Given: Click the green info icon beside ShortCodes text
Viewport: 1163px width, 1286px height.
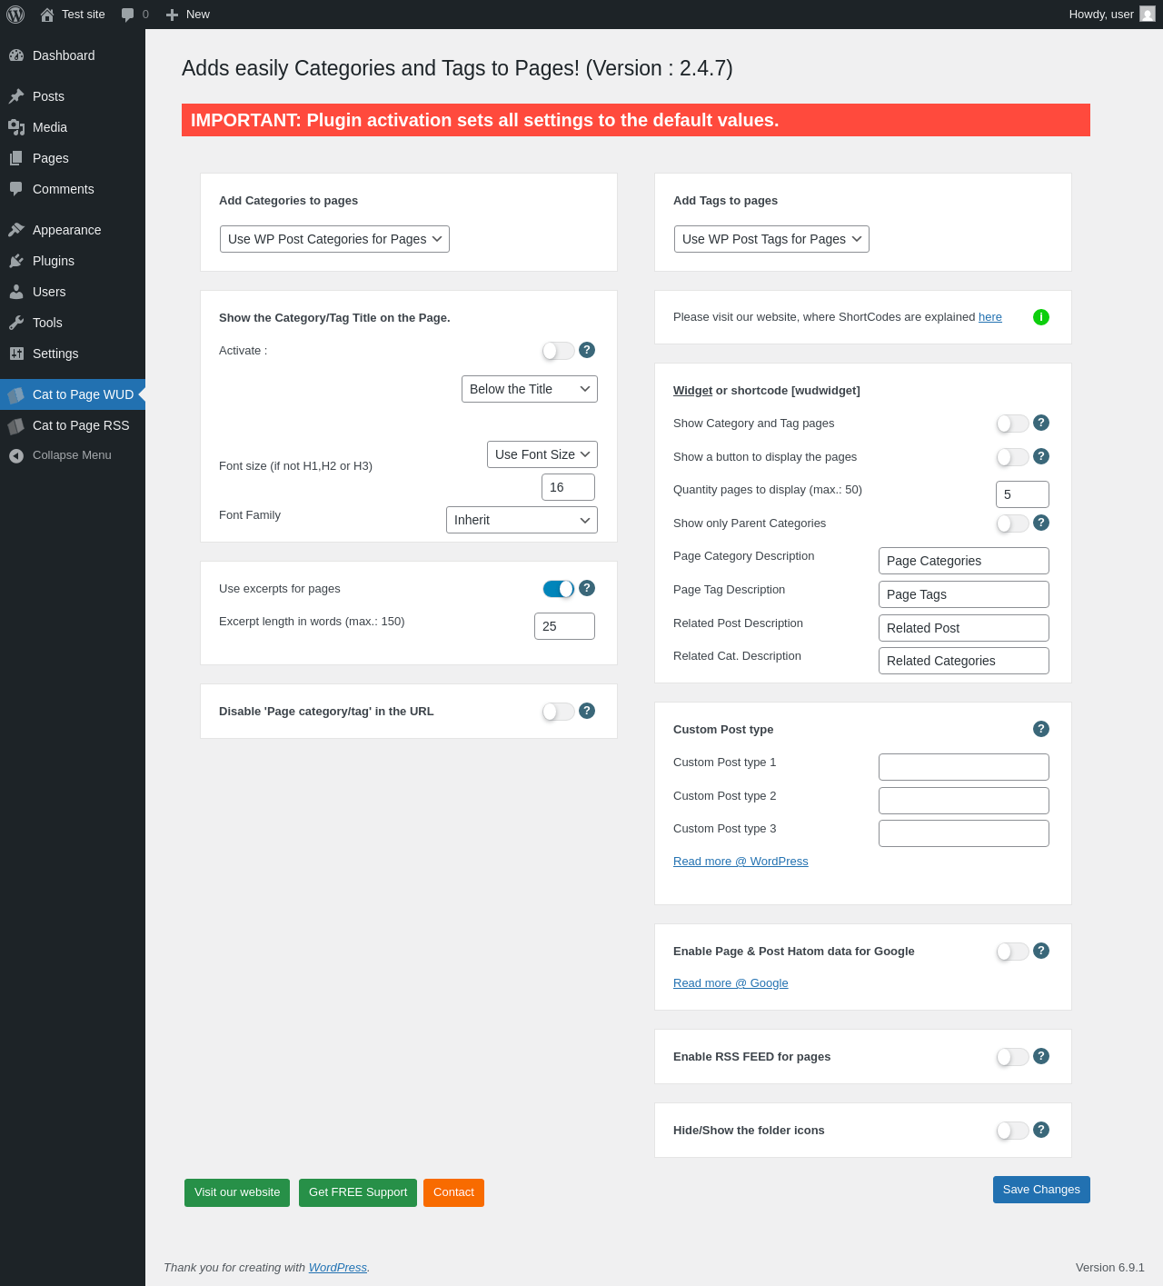Looking at the screenshot, I should [x=1041, y=317].
